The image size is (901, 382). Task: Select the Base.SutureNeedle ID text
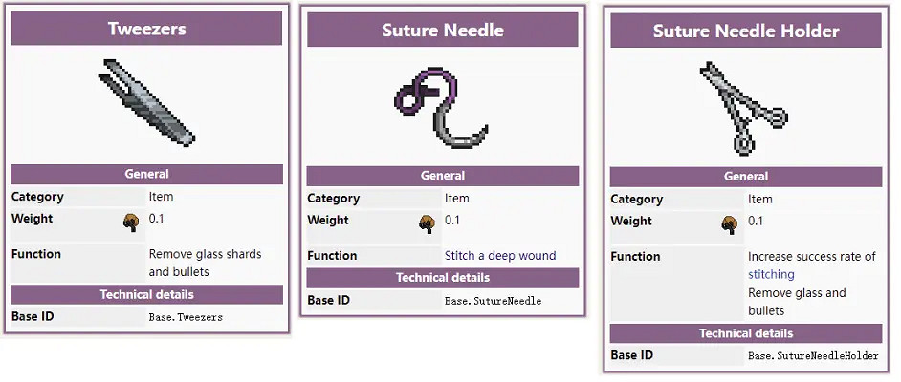pyautogui.click(x=493, y=301)
